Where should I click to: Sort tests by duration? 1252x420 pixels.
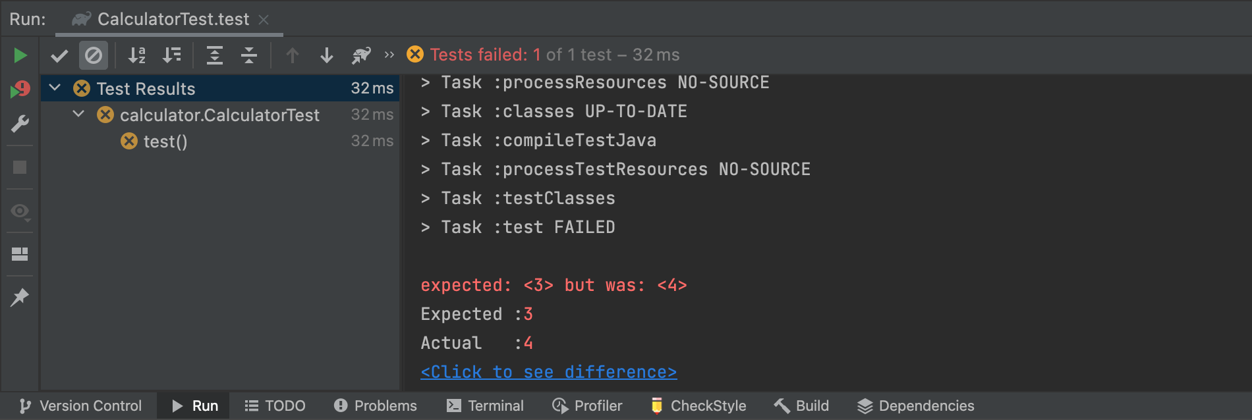(x=171, y=55)
